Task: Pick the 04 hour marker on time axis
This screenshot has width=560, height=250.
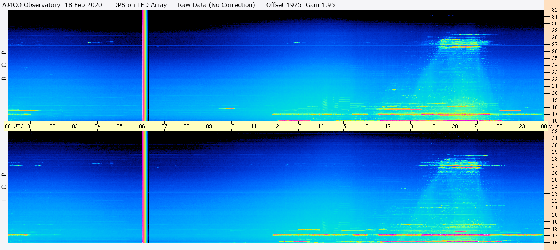Action: [x=97, y=126]
